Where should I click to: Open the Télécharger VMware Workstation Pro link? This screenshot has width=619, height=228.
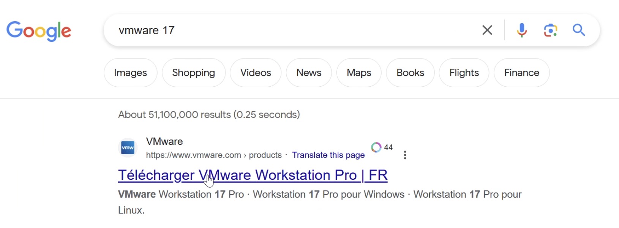click(253, 175)
